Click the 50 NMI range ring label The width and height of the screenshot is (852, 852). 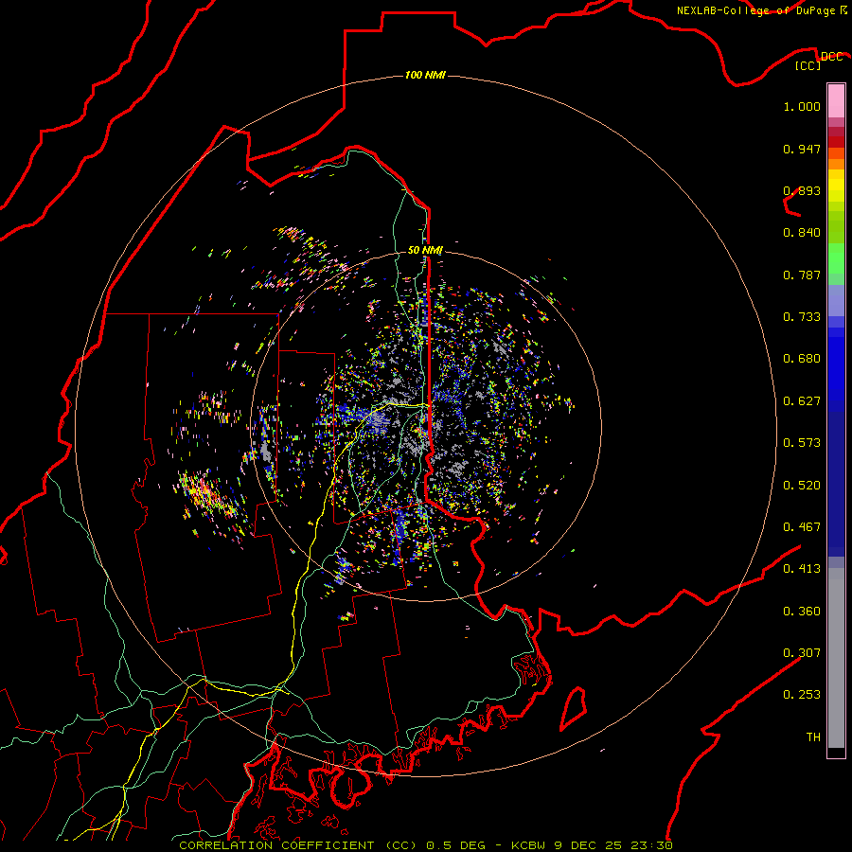[425, 250]
